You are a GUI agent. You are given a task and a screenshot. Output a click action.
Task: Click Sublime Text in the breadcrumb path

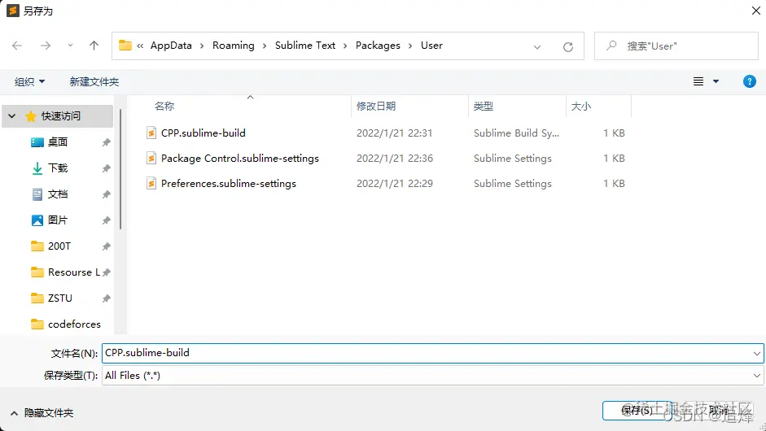tap(305, 46)
